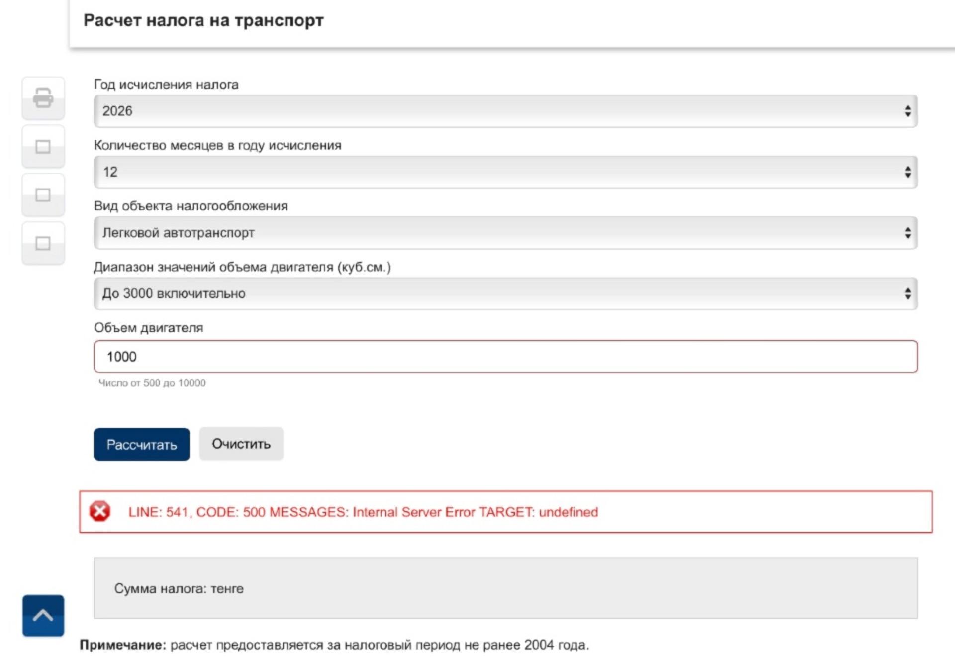
Task: Click the red X error icon
Action: tap(100, 511)
